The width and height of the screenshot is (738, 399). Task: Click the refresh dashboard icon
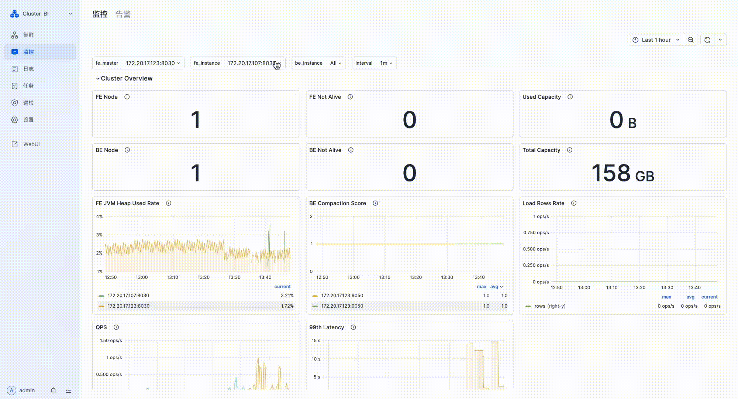click(707, 40)
